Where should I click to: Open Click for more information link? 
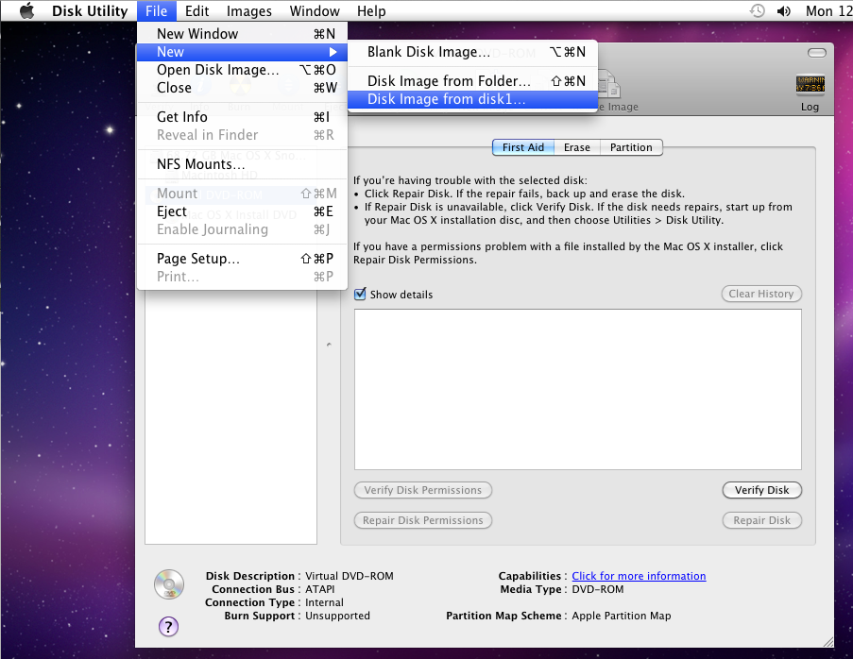(639, 576)
